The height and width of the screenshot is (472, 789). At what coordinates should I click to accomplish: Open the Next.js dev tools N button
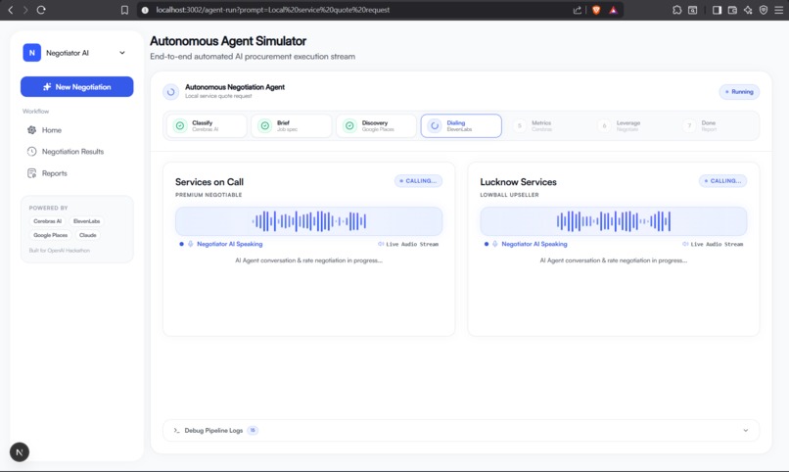click(x=20, y=451)
